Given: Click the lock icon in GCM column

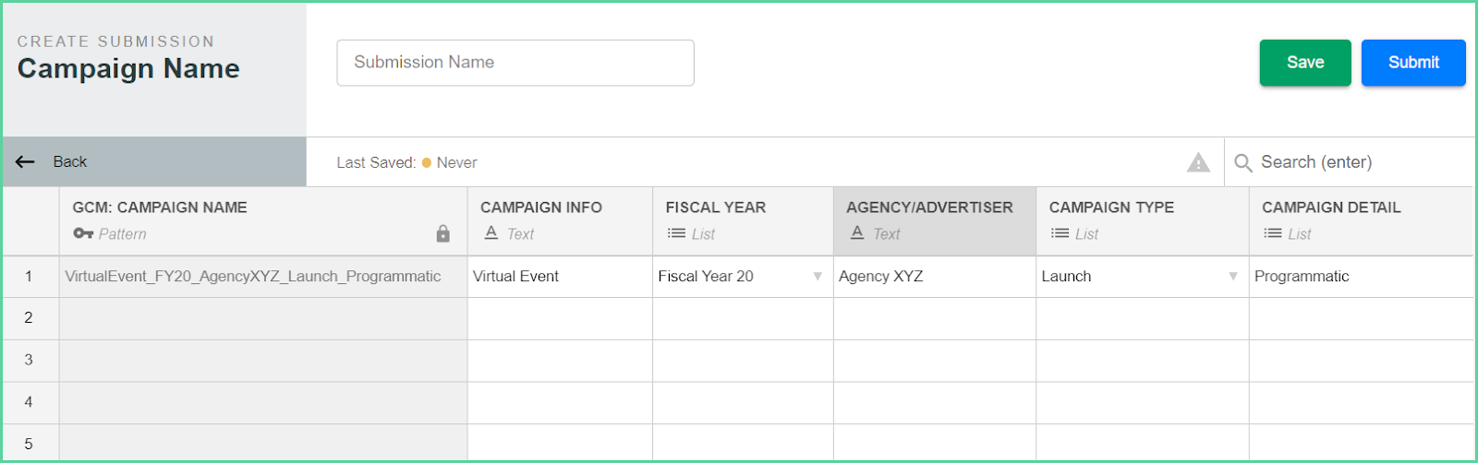Looking at the screenshot, I should point(443,233).
